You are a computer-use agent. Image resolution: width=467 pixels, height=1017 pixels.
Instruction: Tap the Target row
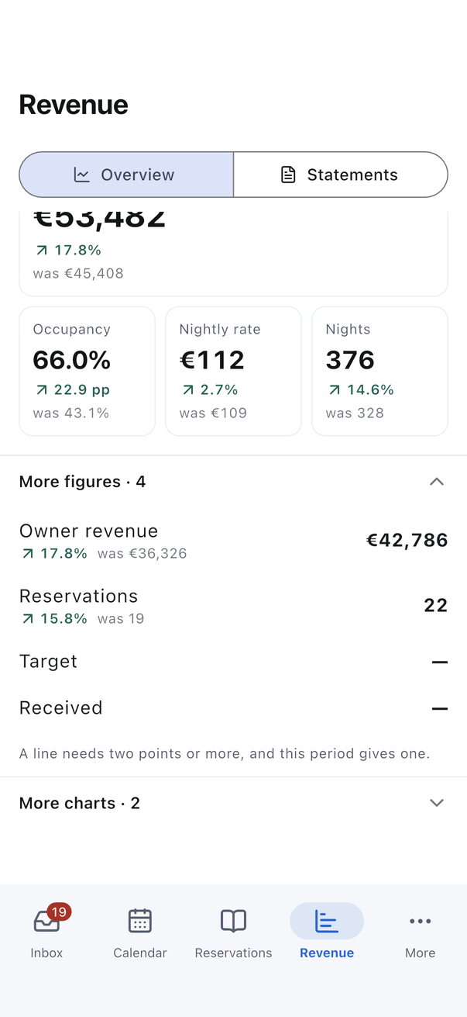coord(233,661)
